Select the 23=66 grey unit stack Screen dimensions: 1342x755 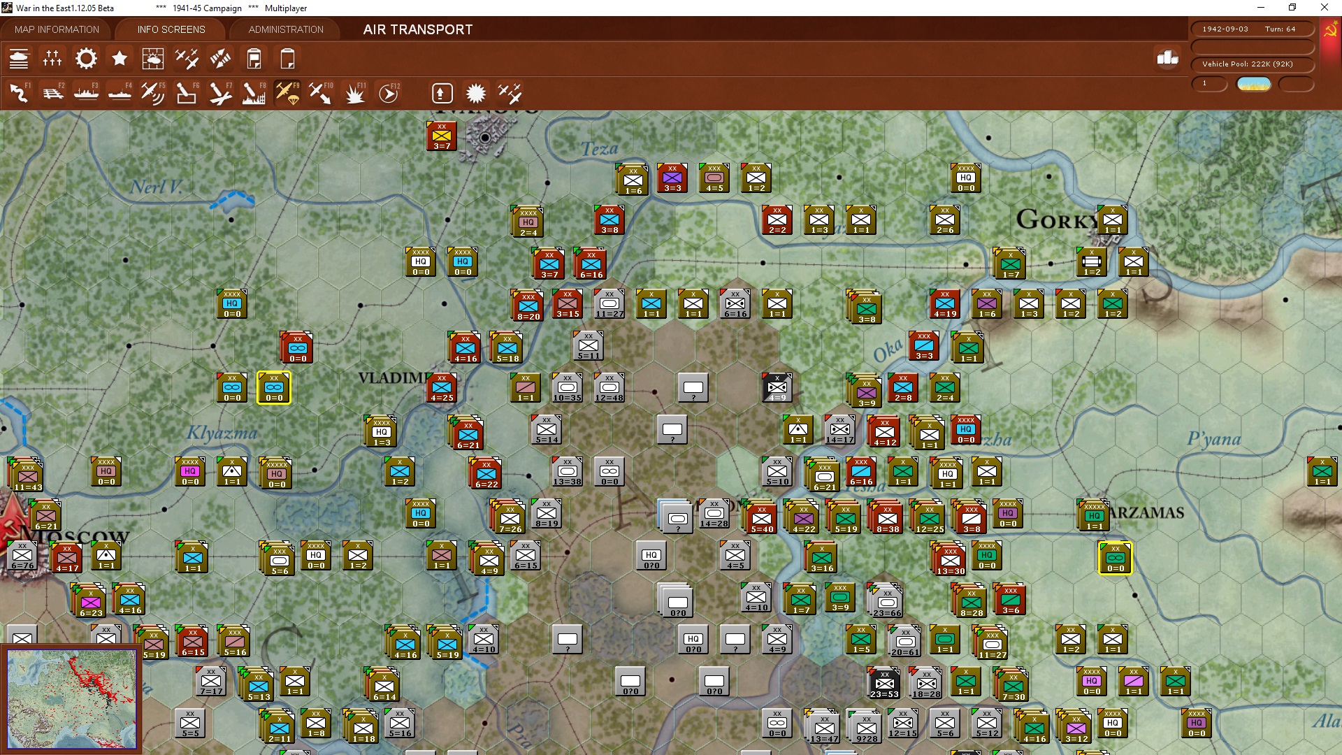pos(885,601)
